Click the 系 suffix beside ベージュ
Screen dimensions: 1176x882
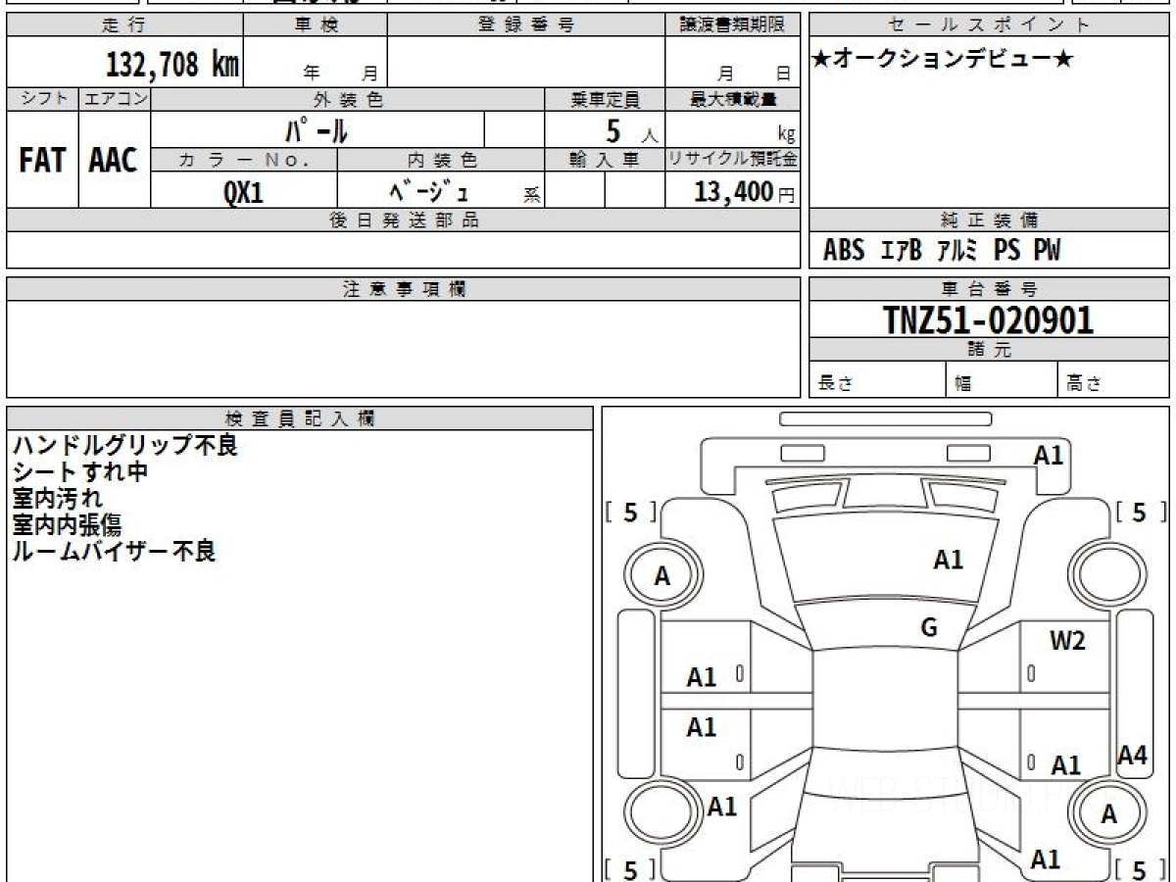point(531,196)
